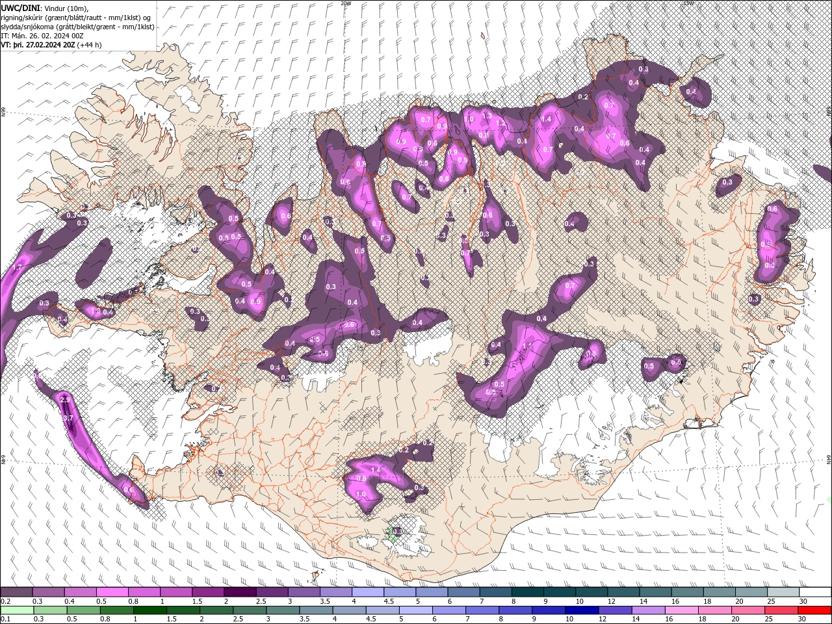Click the snow legend swatch starting at 3.5

[335, 592]
